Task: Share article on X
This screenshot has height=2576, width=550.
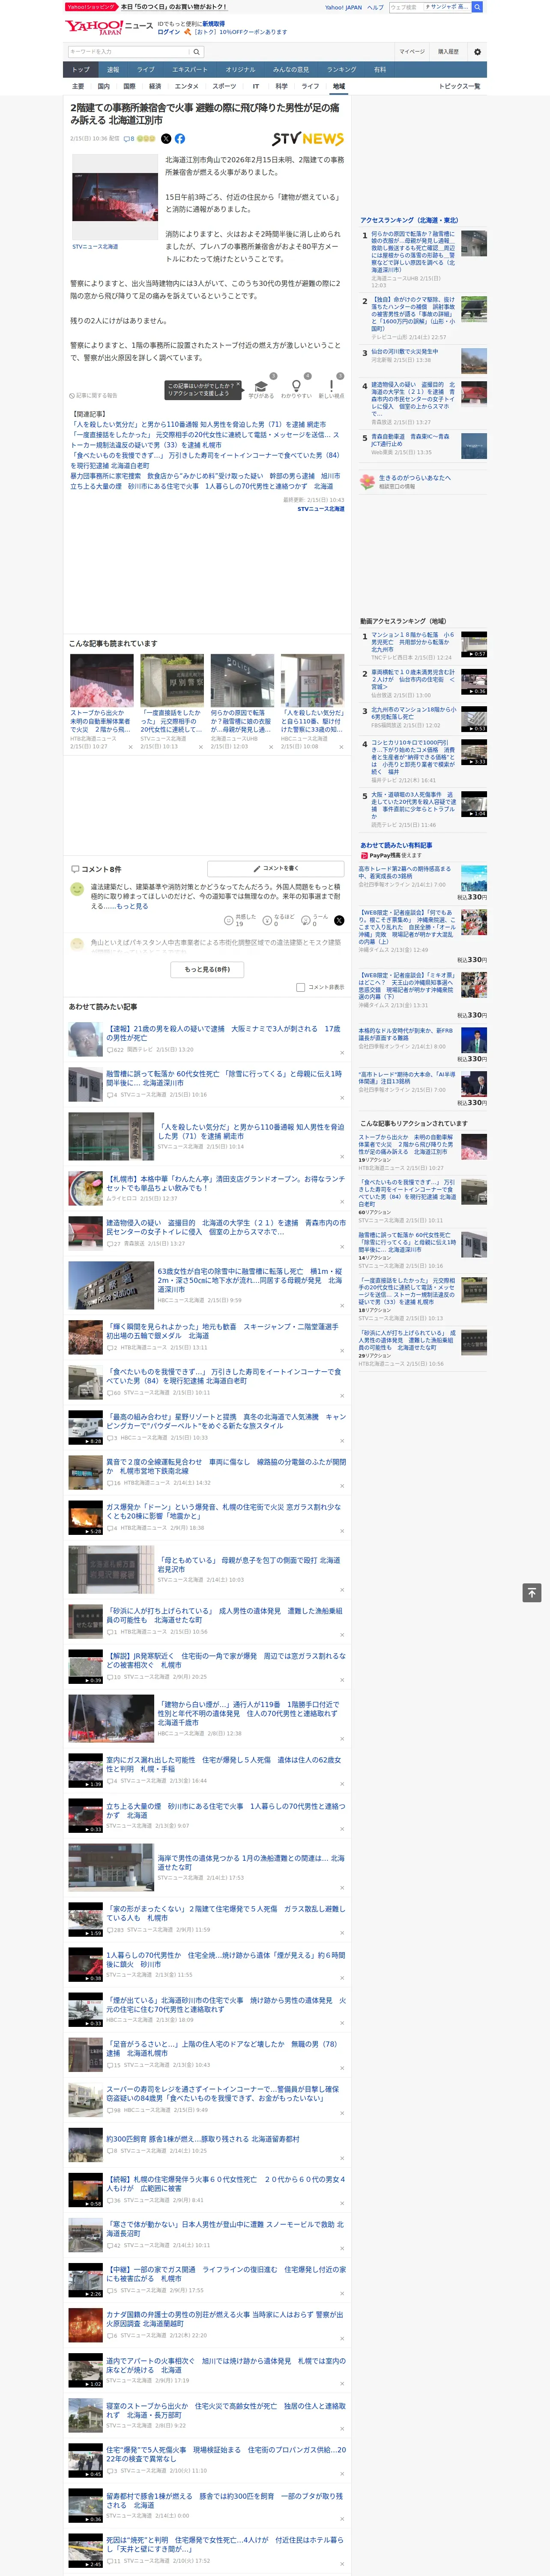Action: (x=166, y=139)
